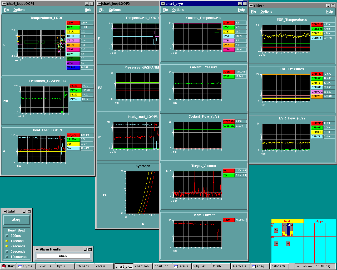Viewport: 337px width, 270px height.
Task: Expand the chtesr title bar window menu
Action: pyautogui.click(x=251, y=6)
